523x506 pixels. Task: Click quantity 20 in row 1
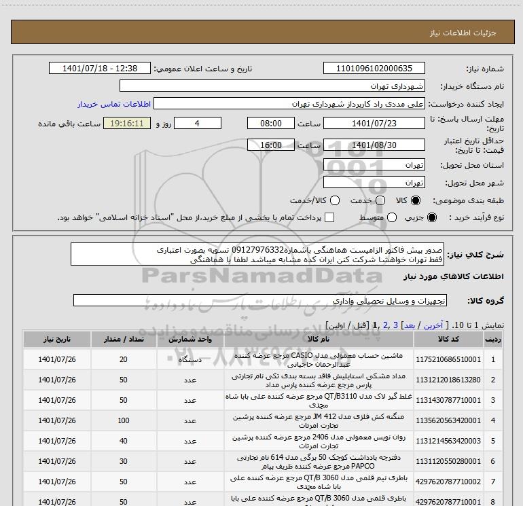(124, 359)
